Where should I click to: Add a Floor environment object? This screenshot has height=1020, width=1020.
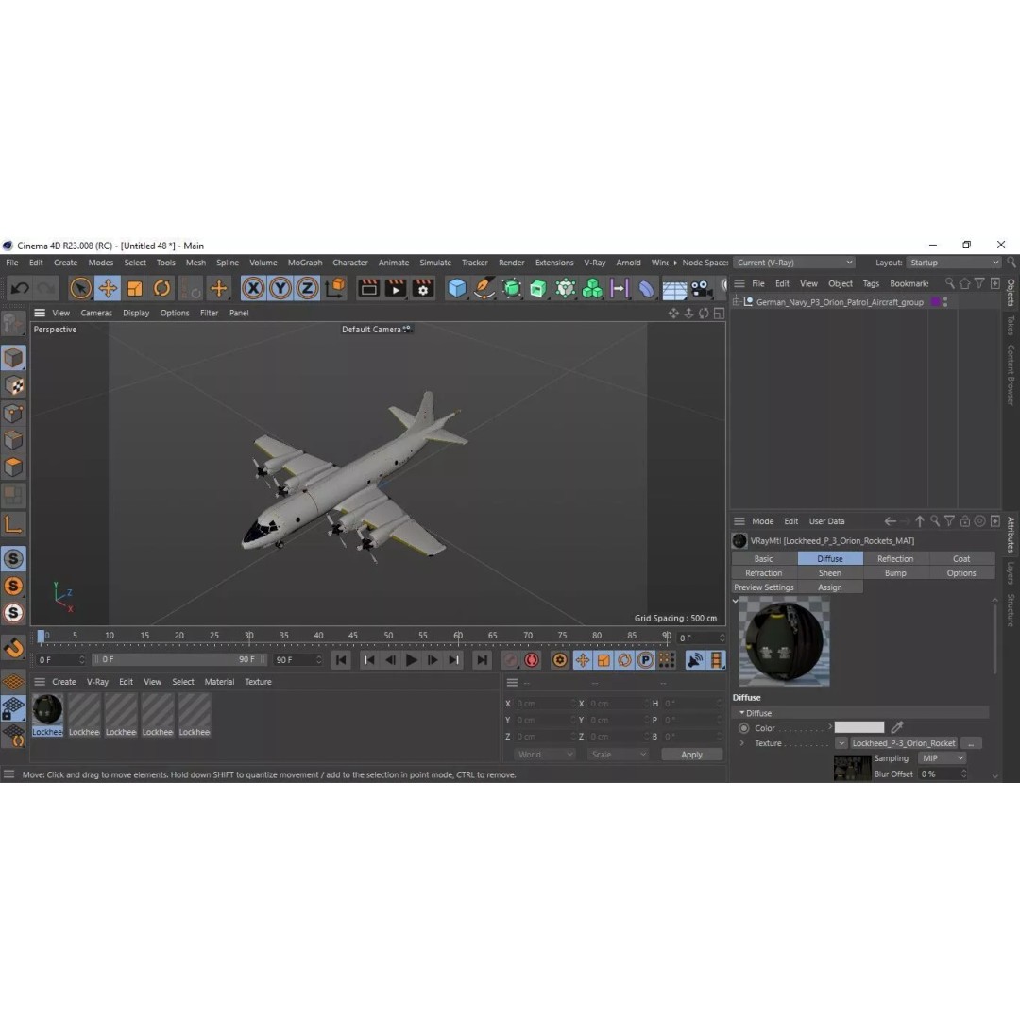(674, 289)
